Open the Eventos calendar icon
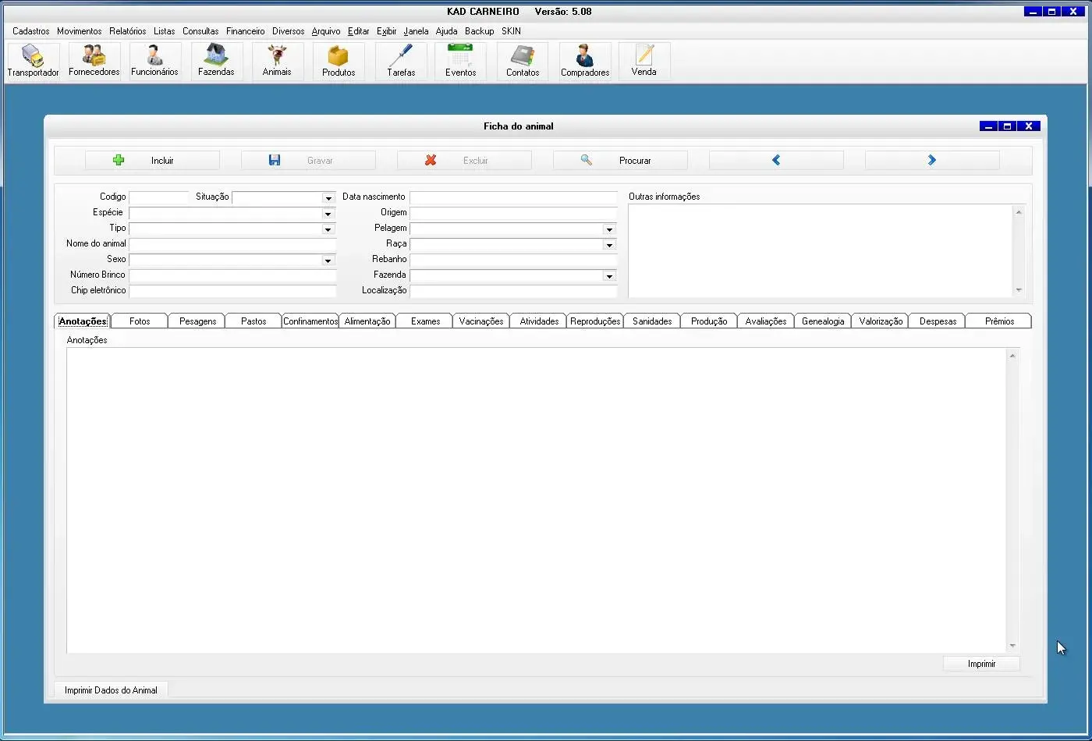This screenshot has height=741, width=1092. click(460, 61)
